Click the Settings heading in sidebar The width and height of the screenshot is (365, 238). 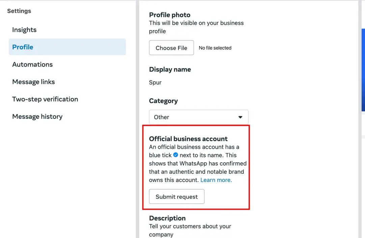19,11
